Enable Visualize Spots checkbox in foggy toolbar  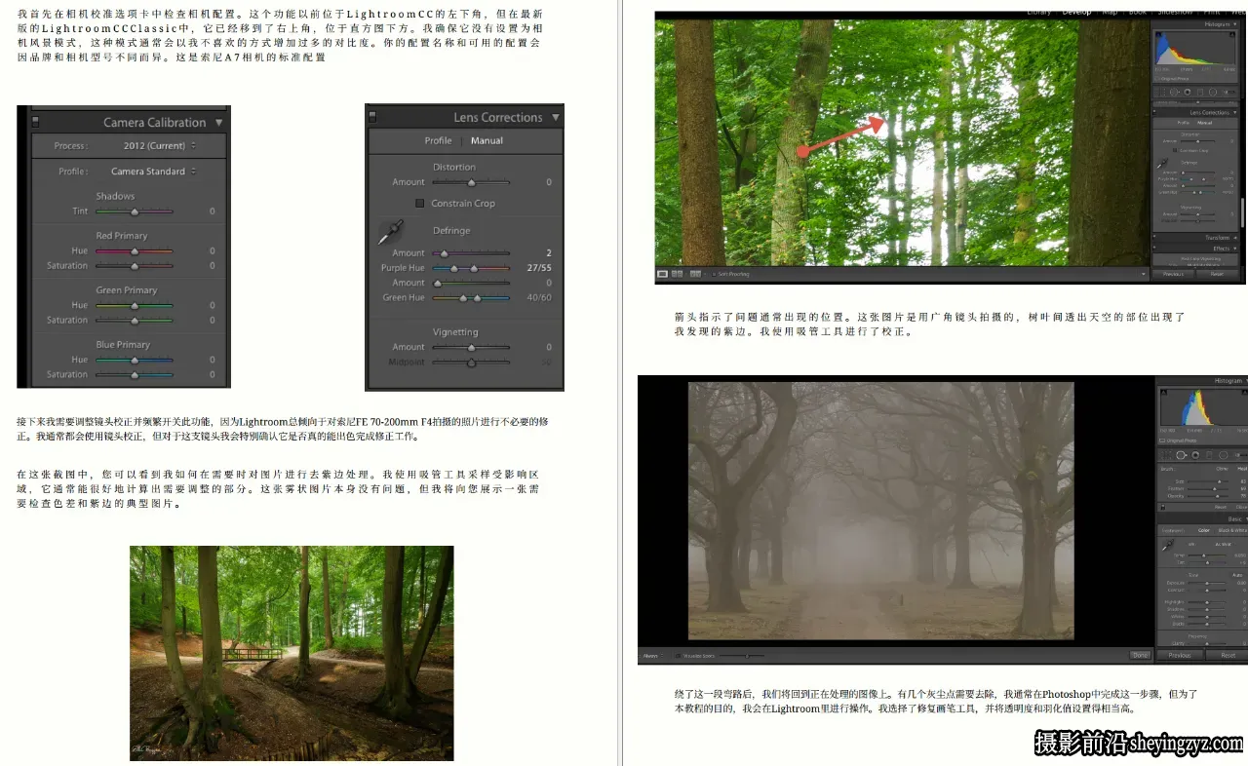[x=678, y=656]
